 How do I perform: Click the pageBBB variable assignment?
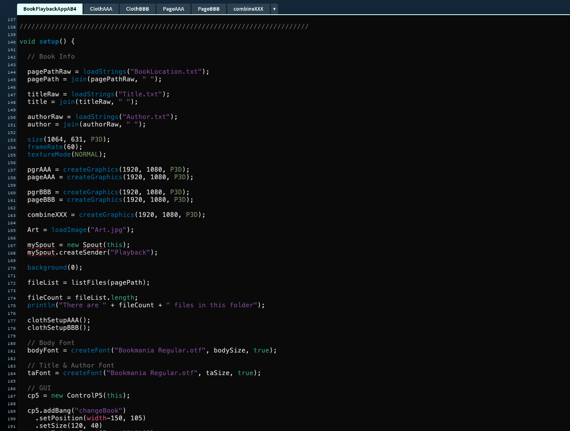point(111,200)
